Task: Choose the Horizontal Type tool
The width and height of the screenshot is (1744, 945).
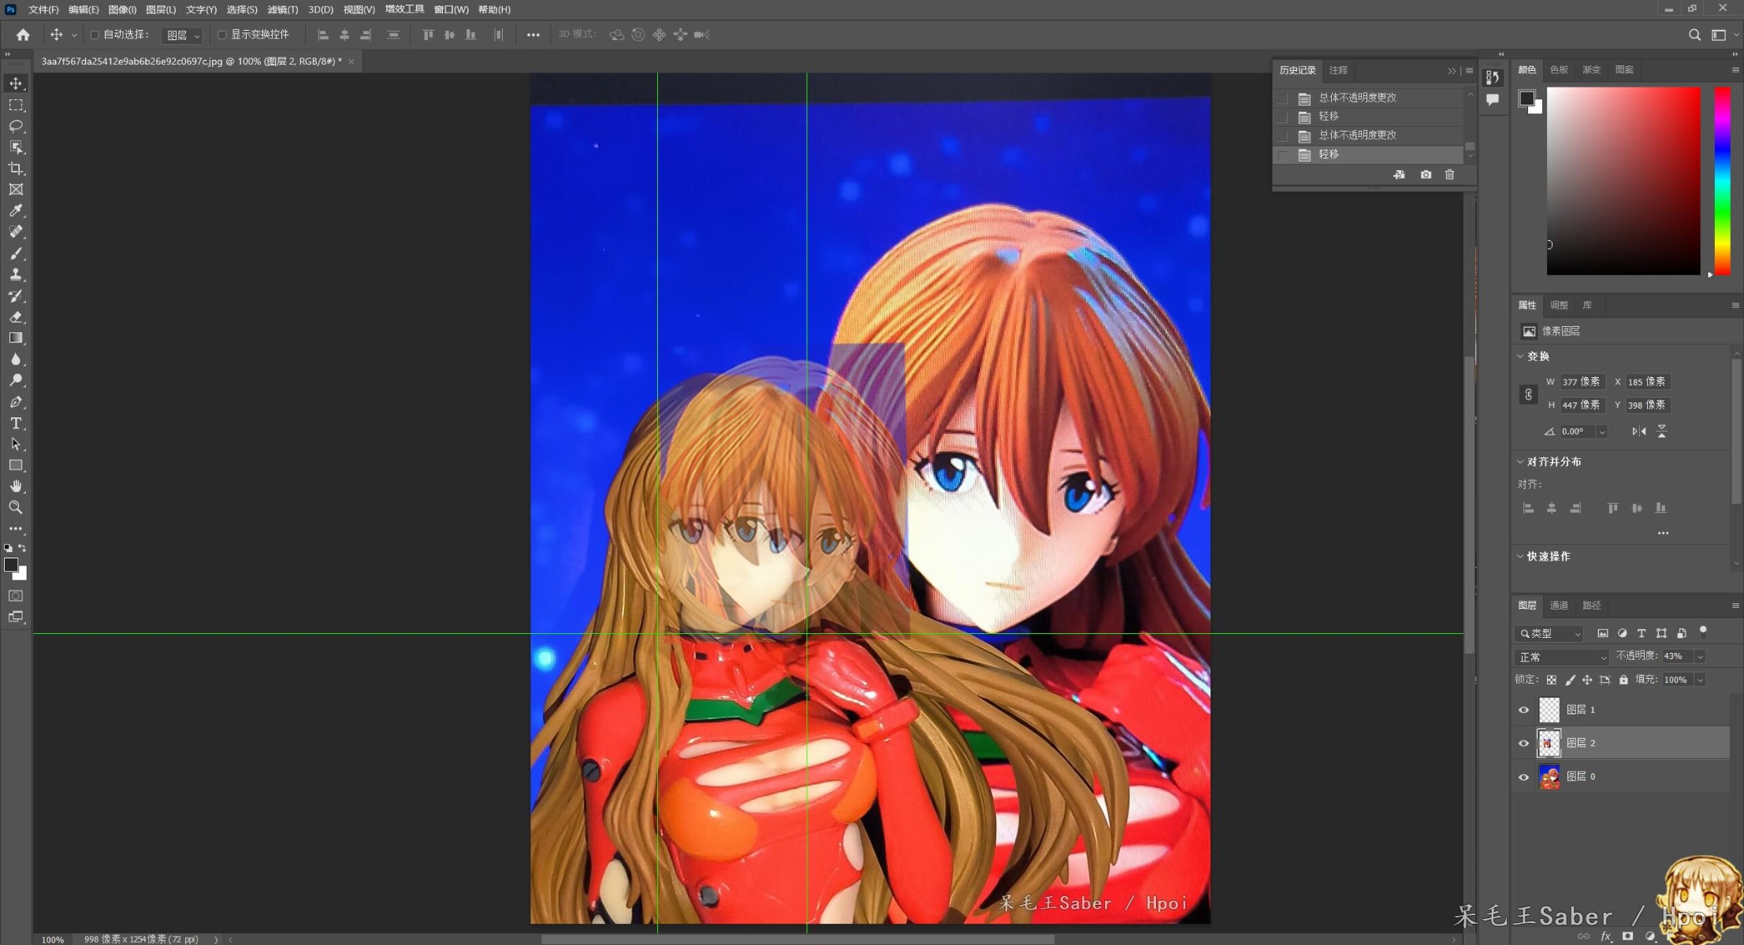Action: pos(16,423)
